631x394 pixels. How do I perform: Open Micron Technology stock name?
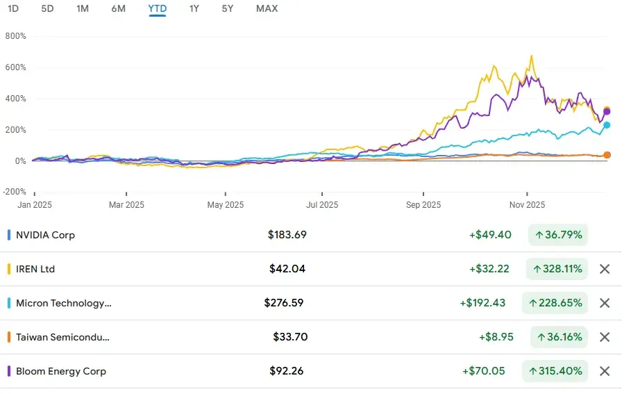[63, 303]
